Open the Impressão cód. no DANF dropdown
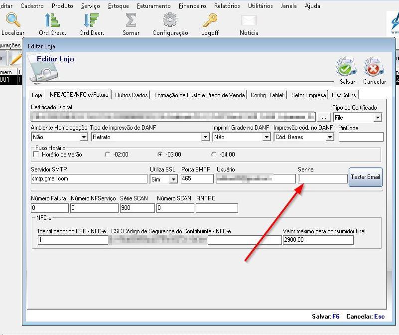Viewport: 399px width, 335px height. pyautogui.click(x=330, y=137)
